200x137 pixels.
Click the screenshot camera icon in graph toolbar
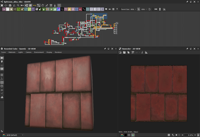tap(10, 5)
